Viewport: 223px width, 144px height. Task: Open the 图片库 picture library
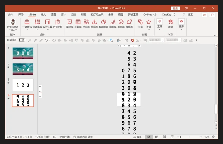click(x=121, y=22)
